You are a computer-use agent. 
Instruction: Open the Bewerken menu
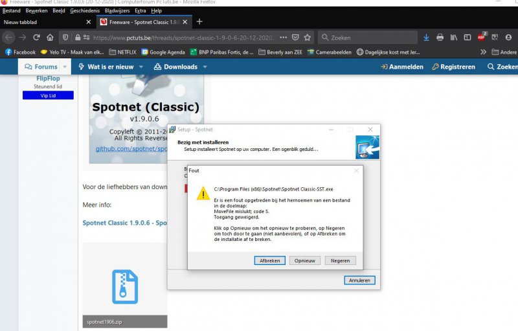click(36, 10)
